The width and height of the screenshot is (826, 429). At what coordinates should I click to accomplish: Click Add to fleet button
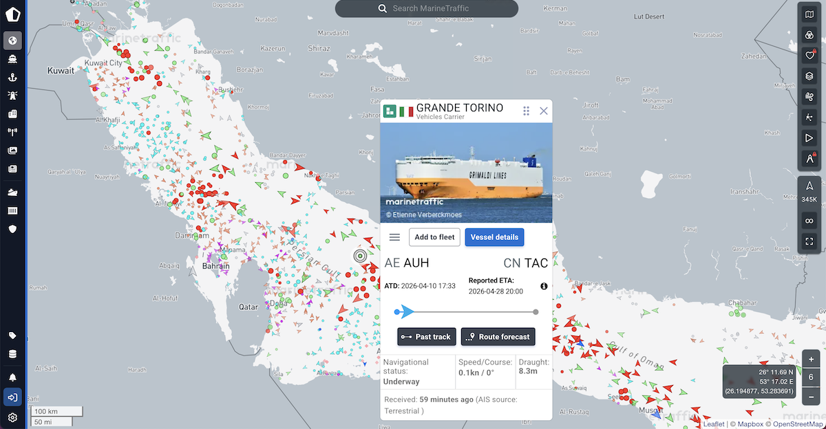(434, 237)
